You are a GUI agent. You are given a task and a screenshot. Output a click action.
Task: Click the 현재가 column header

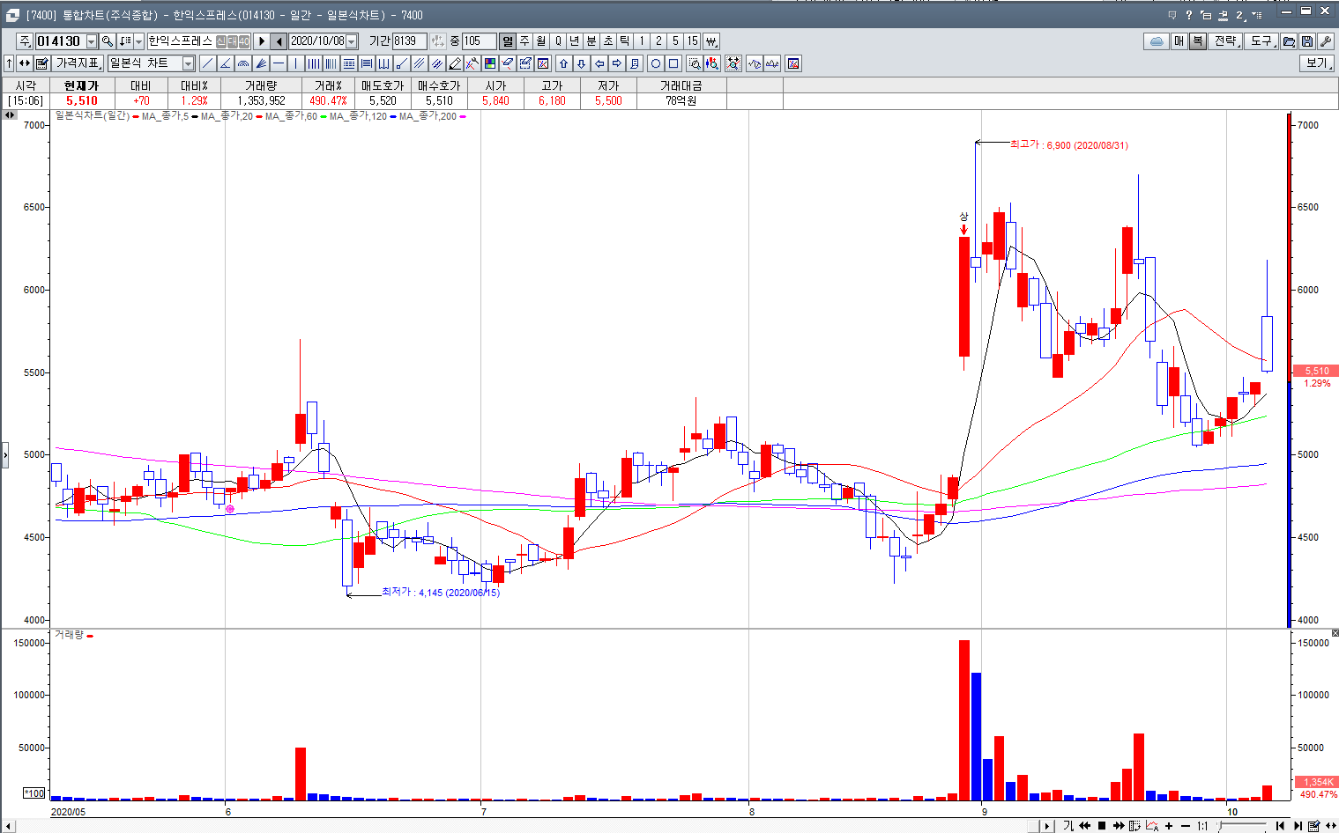81,85
